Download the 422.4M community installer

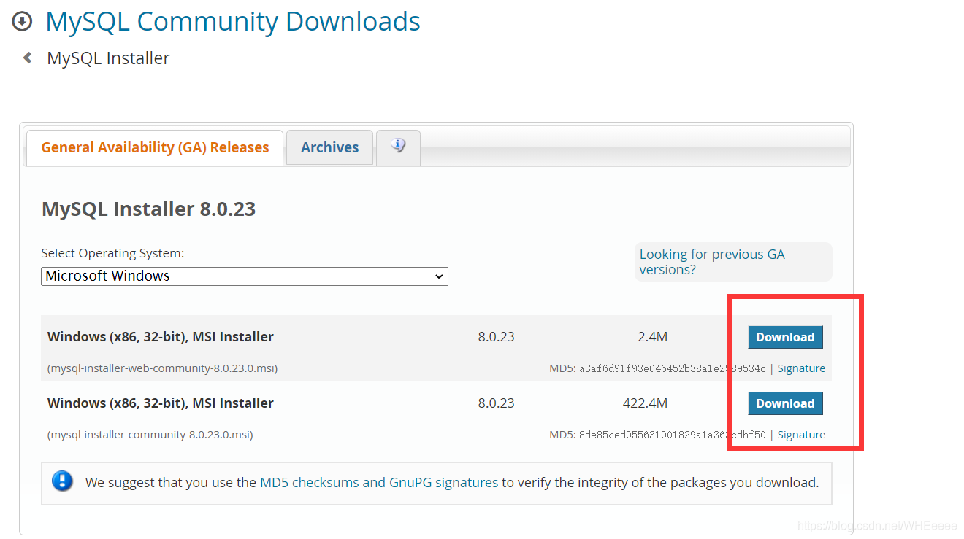point(785,403)
